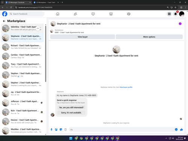This screenshot has height=141, width=188.
Task: Open the notifications bell
Action: tap(176, 14)
